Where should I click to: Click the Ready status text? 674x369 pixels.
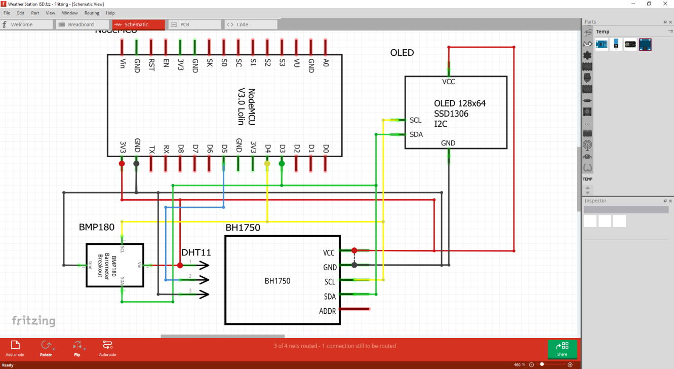(x=8, y=365)
